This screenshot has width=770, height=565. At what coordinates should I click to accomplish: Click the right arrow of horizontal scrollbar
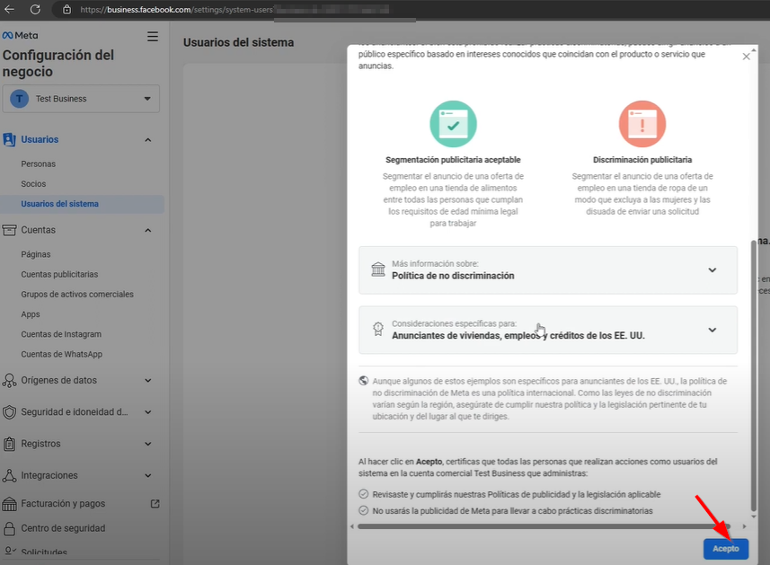745,526
